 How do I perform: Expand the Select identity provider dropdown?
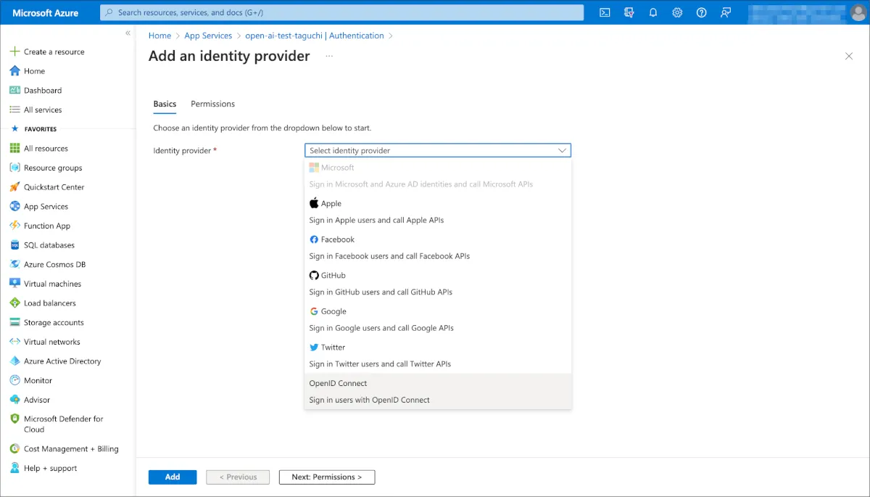point(437,150)
